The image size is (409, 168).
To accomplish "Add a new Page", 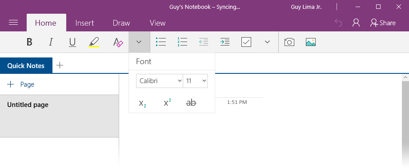I will [x=21, y=84].
